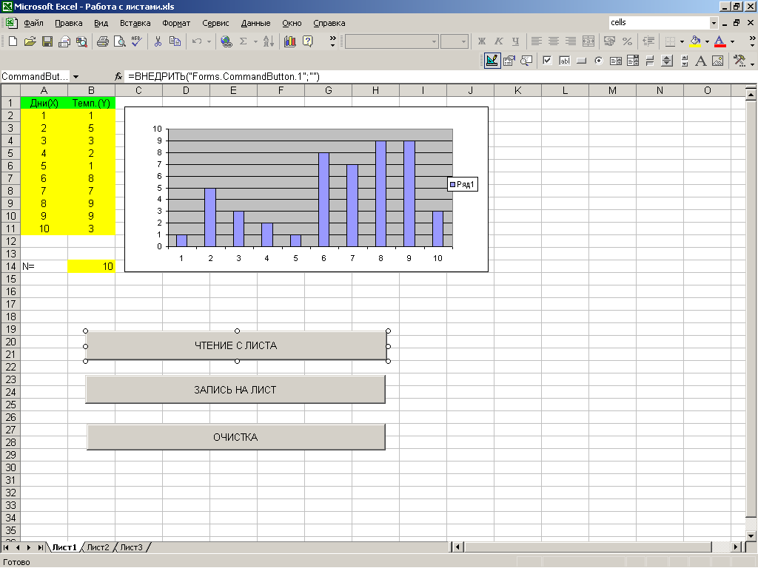This screenshot has width=758, height=568.
Task: Apply currency format icon
Action: click(610, 41)
